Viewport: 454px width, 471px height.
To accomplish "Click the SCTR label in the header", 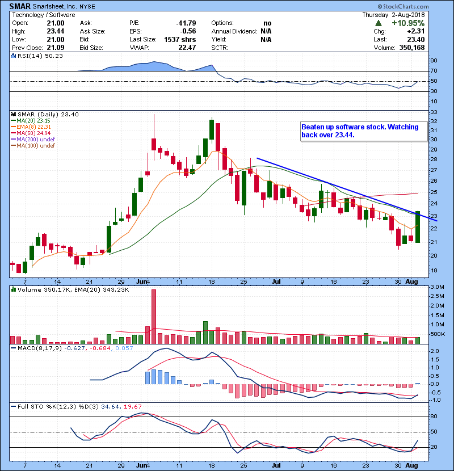I will (x=220, y=48).
